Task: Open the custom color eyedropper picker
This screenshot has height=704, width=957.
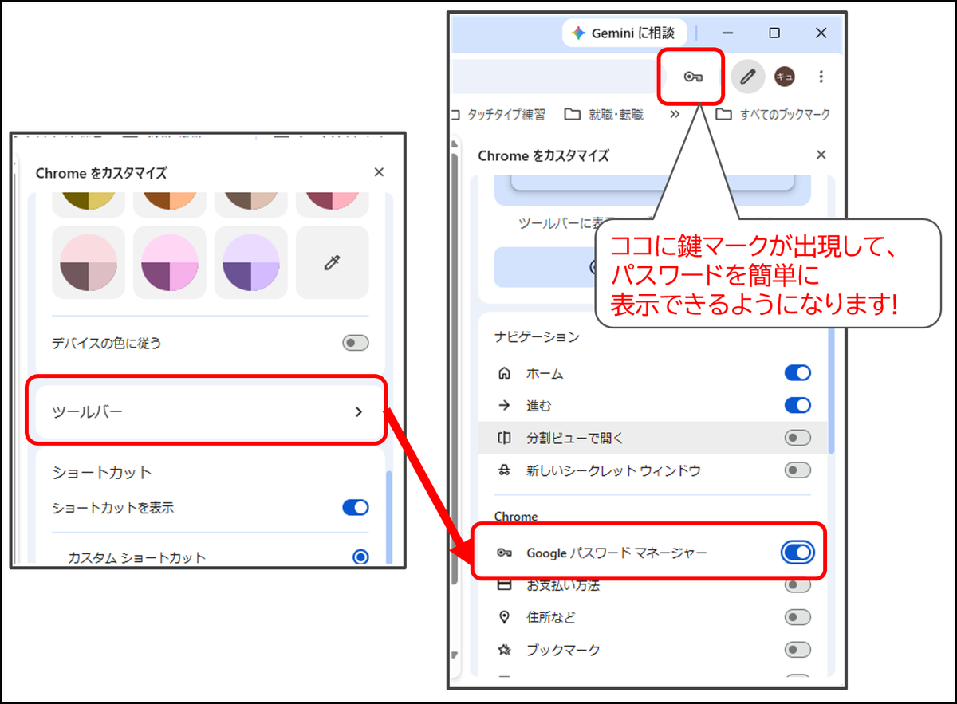Action: (x=332, y=262)
